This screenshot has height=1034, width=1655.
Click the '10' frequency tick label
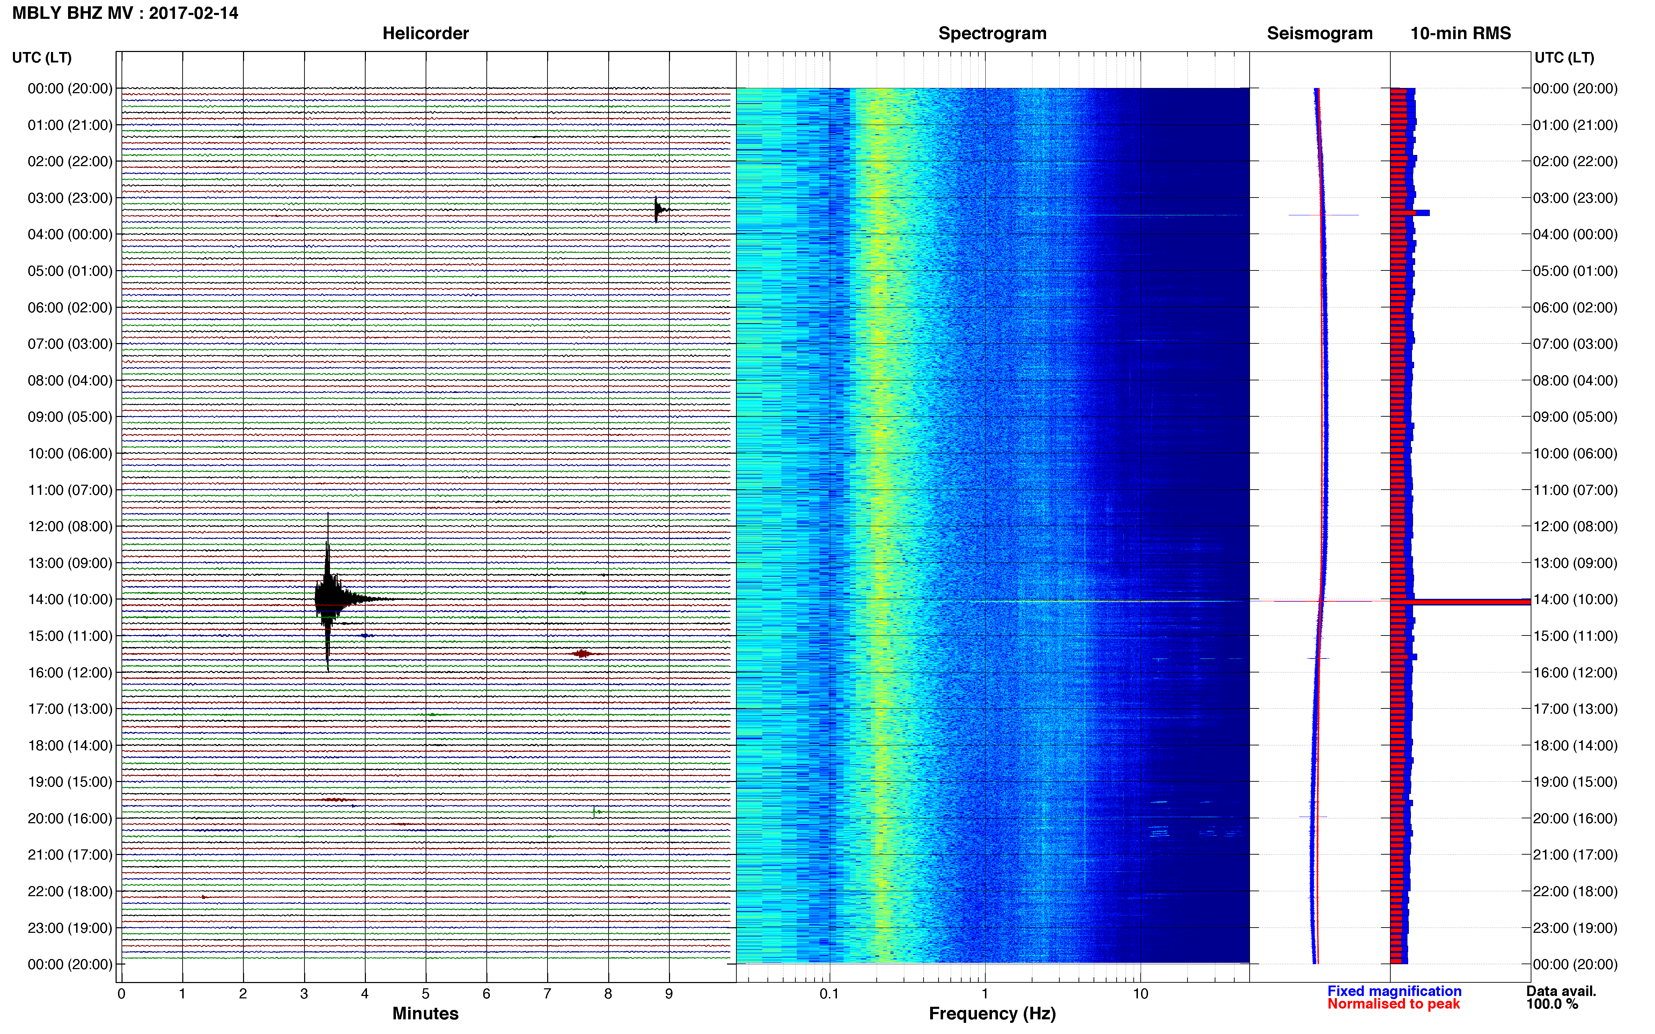[x=1140, y=994]
